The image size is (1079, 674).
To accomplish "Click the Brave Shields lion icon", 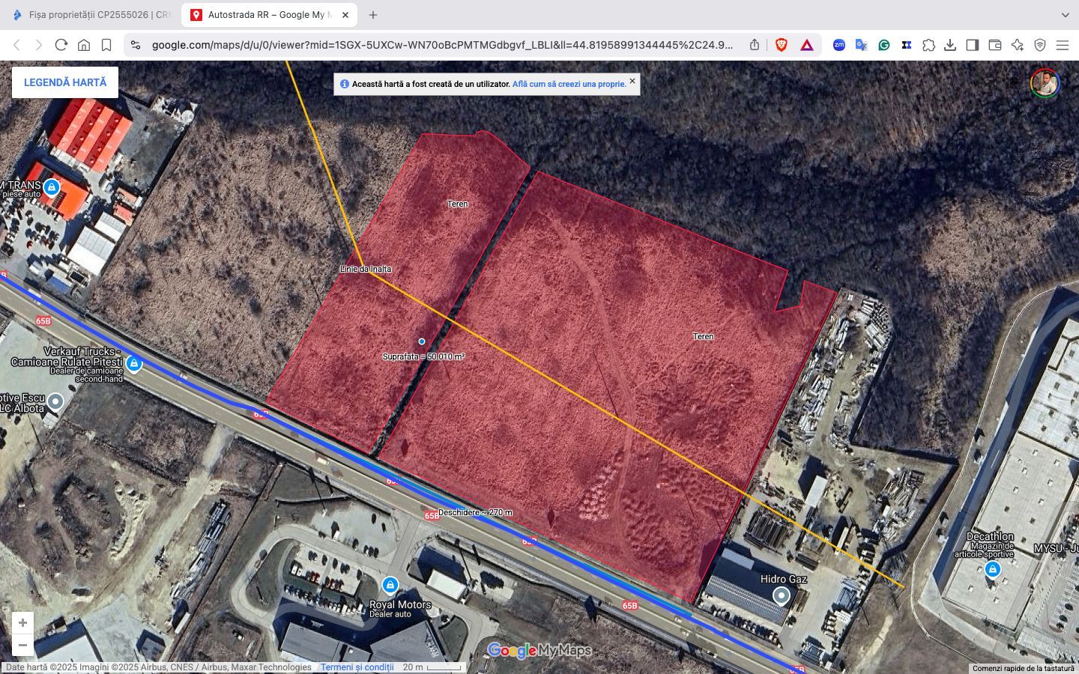I will 782,45.
